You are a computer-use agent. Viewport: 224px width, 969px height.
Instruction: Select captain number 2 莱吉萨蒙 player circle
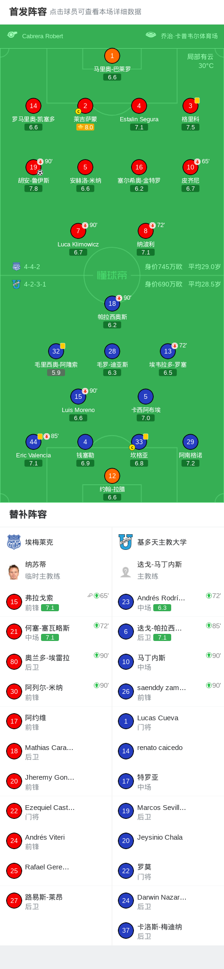click(x=85, y=106)
